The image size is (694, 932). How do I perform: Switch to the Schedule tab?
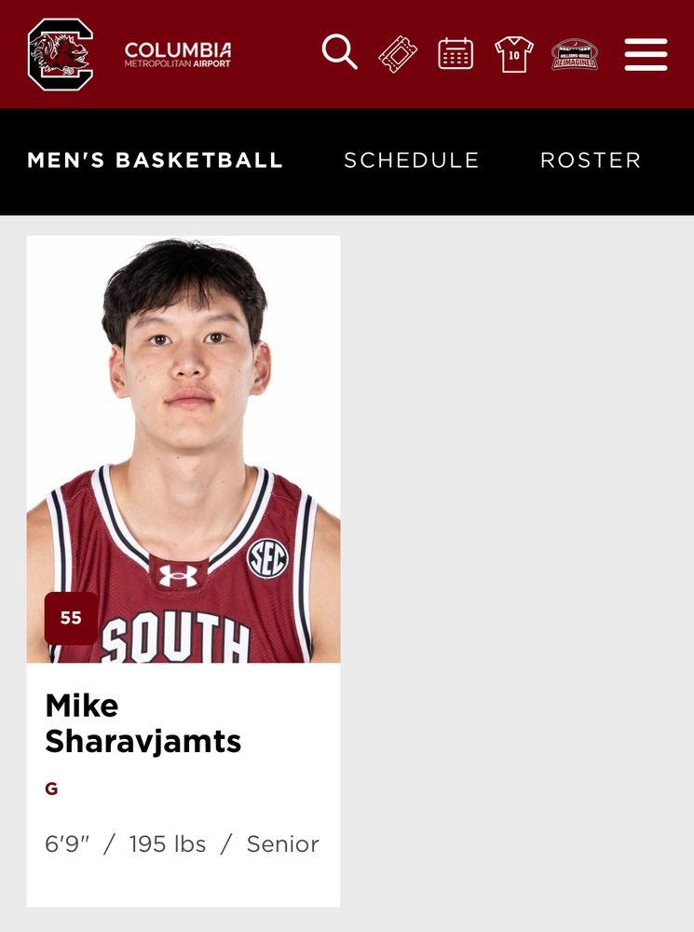pos(412,160)
